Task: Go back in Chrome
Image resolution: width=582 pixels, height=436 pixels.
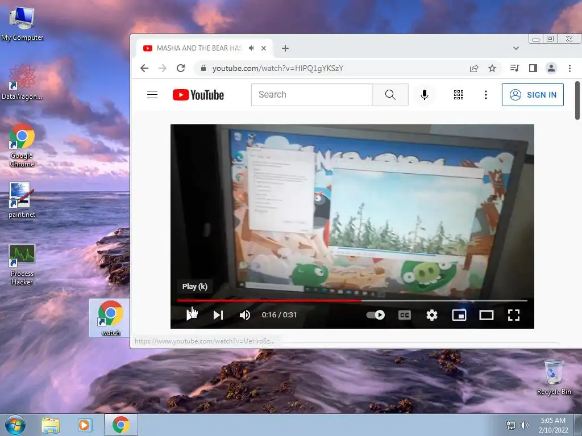Action: (144, 68)
